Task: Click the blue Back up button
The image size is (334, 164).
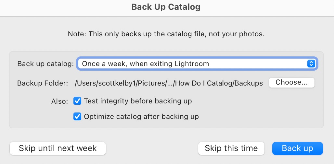Action: pos(297,148)
